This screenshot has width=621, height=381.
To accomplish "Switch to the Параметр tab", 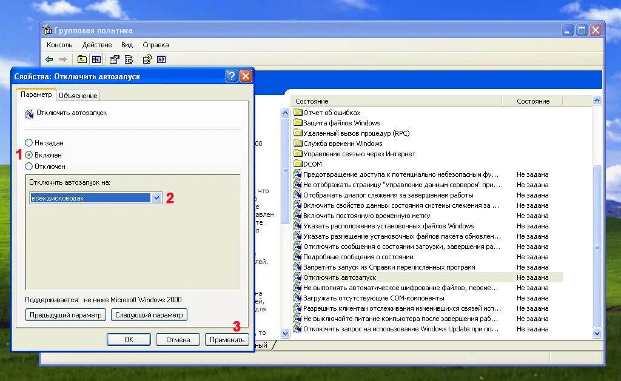I will pos(36,94).
